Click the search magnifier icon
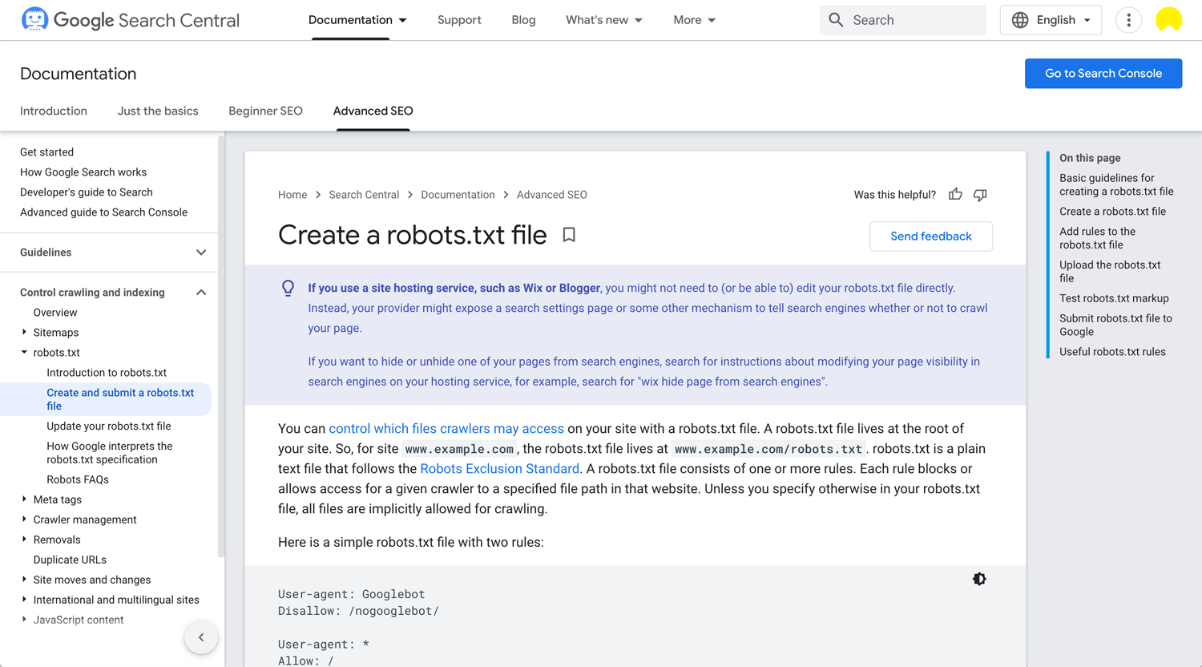The image size is (1202, 667). 836,20
